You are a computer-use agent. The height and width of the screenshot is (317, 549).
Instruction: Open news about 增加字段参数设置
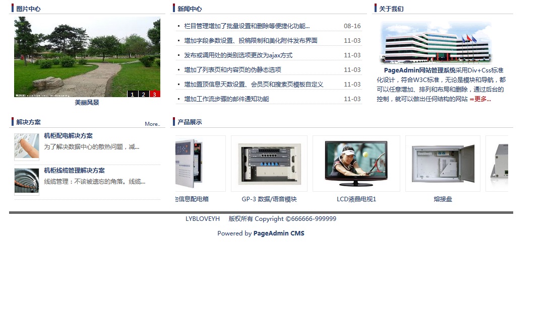click(x=251, y=41)
